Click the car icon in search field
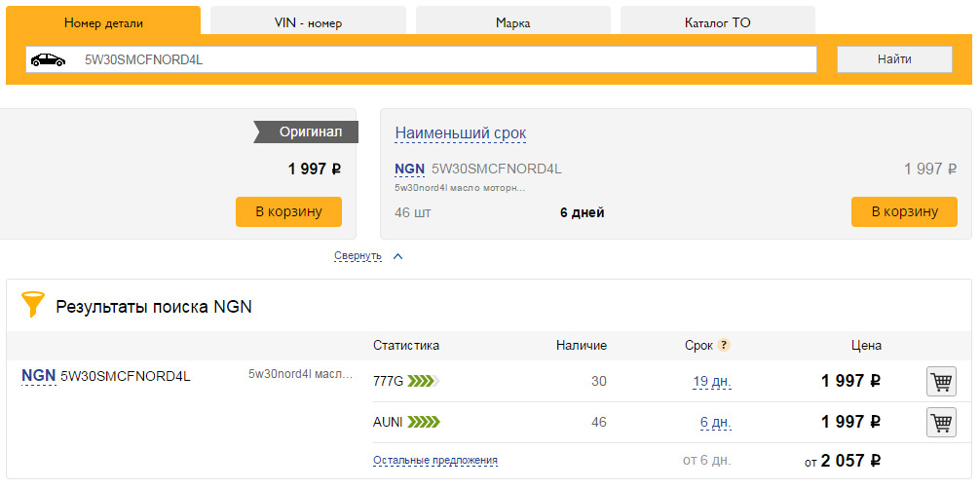The image size is (980, 489). click(48, 60)
